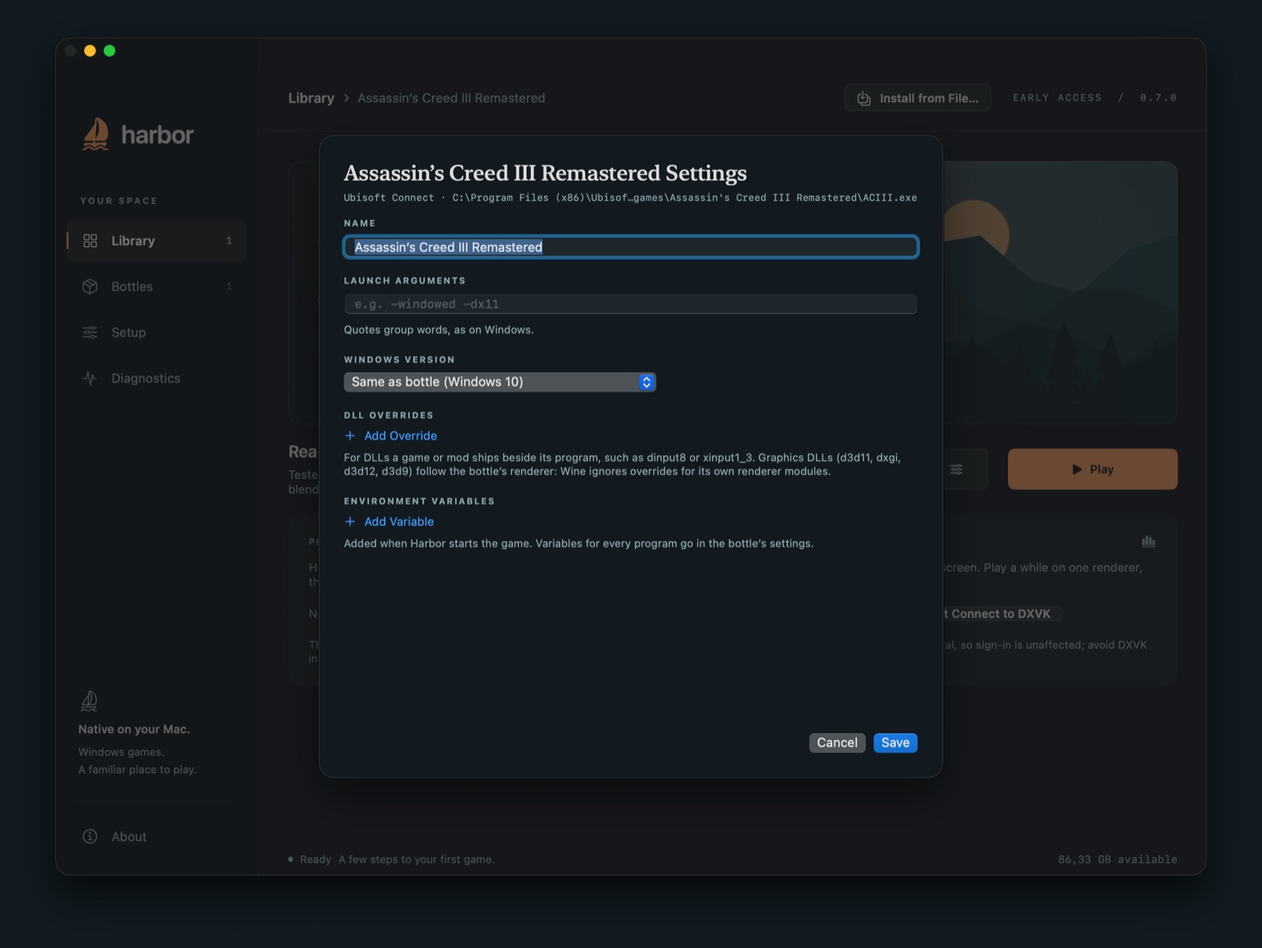Click the Play button in main window
Screen dimensions: 1262x948
tap(1092, 469)
